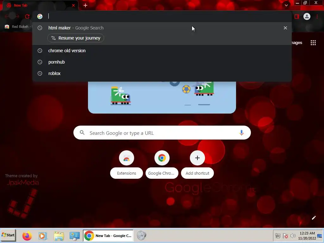Screen dimensions: 324x243
Task: Open the Google Chrome shortcut icon
Action: [x=162, y=158]
